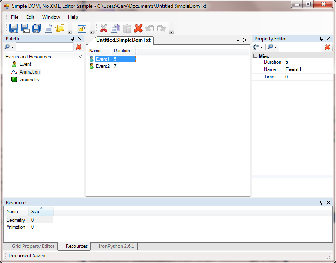
Task: Open the property organization dropdown in Property Editor
Action: pos(257,47)
